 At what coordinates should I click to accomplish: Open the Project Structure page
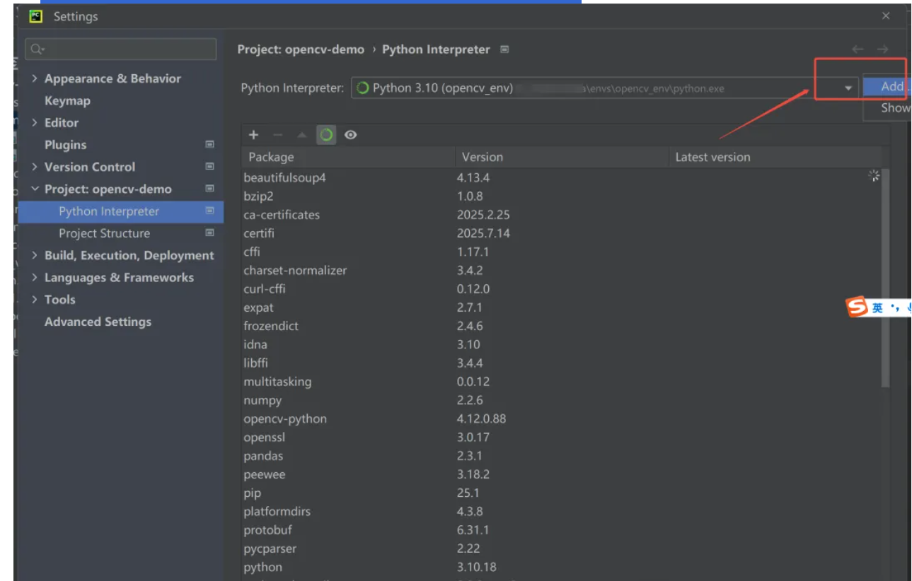[x=104, y=233]
